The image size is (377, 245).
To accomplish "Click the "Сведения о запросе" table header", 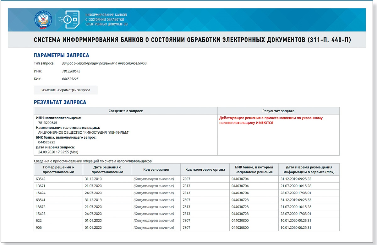I will click(x=125, y=111).
